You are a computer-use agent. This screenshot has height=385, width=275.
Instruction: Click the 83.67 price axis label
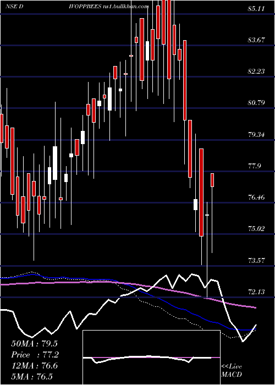point(256,40)
